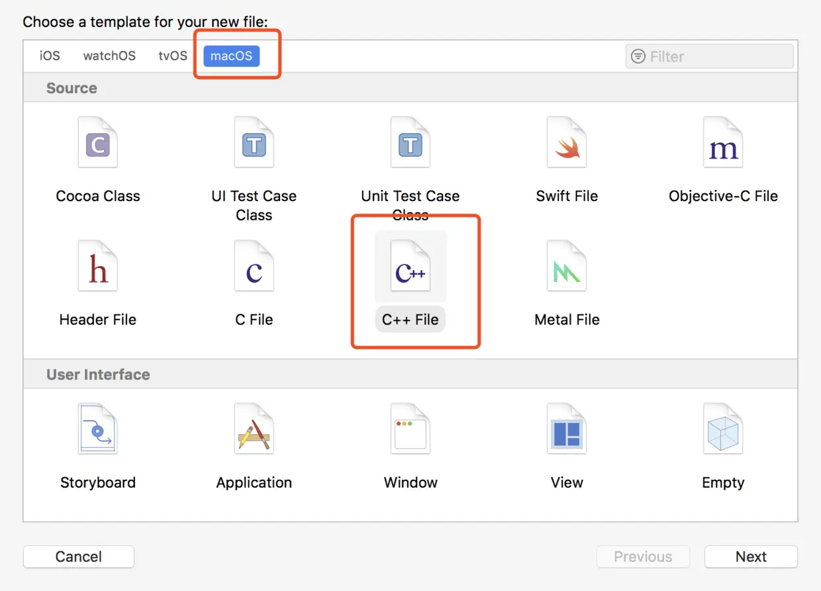Click the 'View' label

(567, 482)
